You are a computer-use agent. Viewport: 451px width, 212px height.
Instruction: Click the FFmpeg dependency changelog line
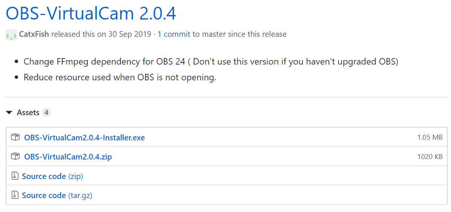click(211, 62)
